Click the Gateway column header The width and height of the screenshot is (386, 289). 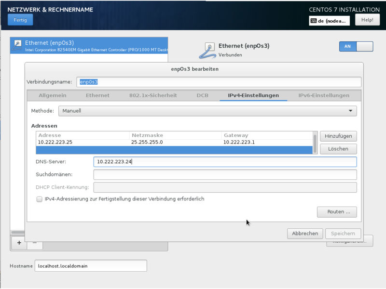click(267, 135)
